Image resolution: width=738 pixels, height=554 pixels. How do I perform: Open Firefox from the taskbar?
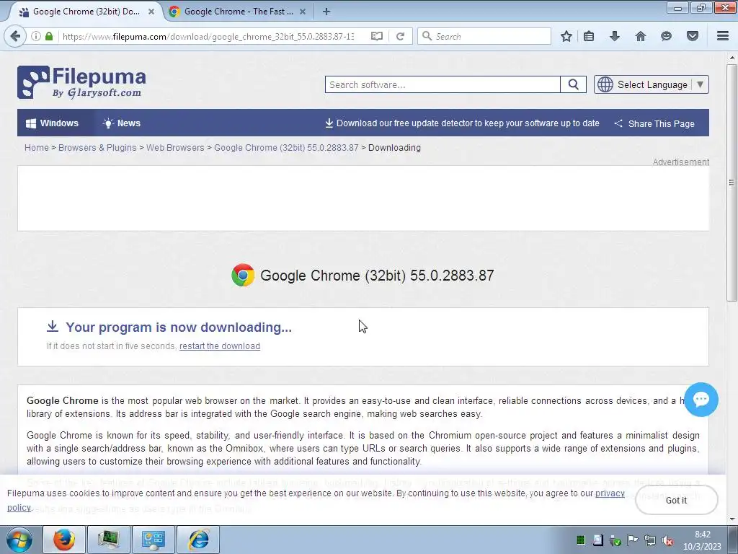point(64,540)
